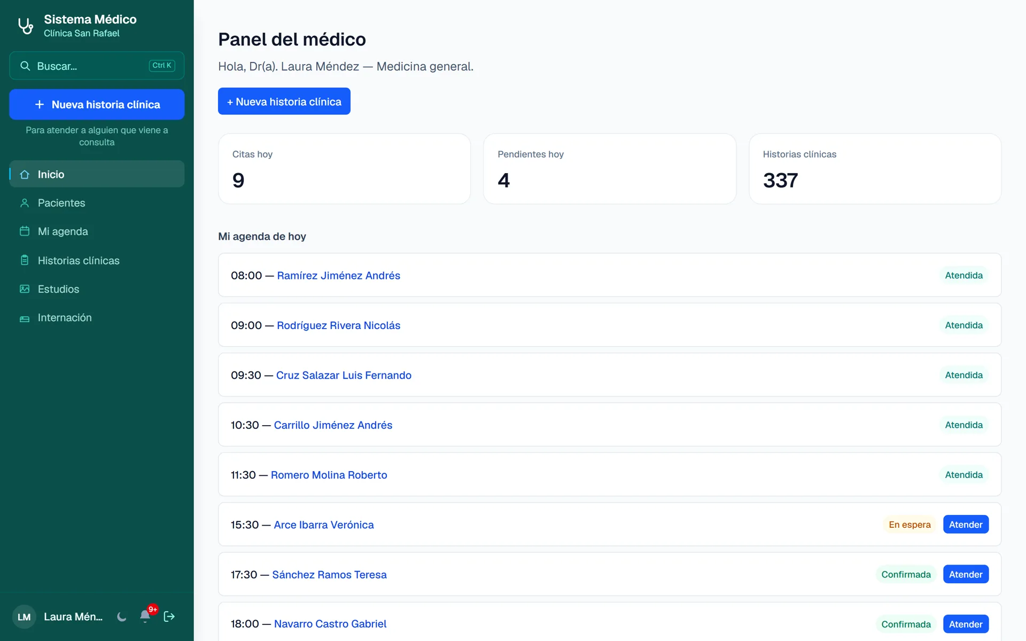Open Pacientes menu item
Screen dimensions: 1026x641
(x=97, y=203)
